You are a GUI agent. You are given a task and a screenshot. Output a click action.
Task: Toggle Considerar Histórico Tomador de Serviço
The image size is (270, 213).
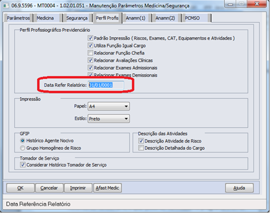[23, 164]
